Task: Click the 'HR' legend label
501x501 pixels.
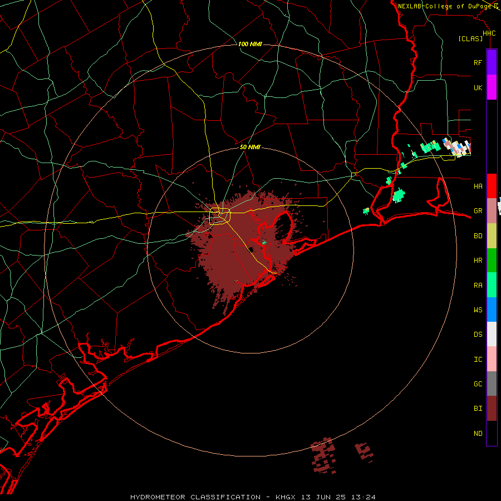Action: click(478, 261)
